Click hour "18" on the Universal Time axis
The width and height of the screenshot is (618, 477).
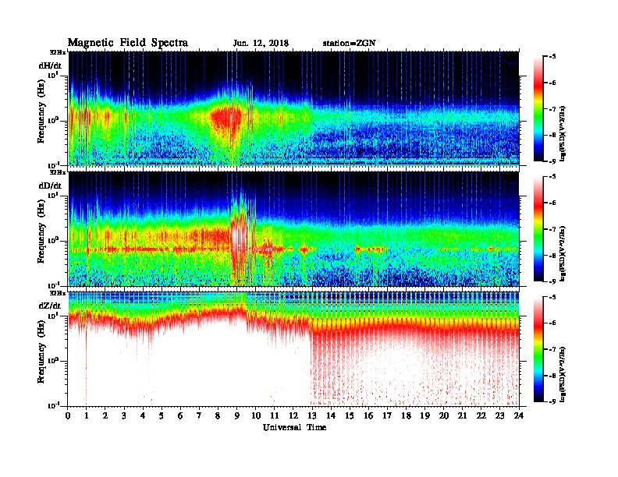407,415
